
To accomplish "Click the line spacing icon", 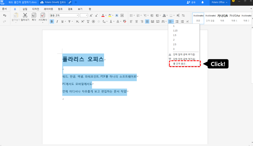I will (170, 22).
